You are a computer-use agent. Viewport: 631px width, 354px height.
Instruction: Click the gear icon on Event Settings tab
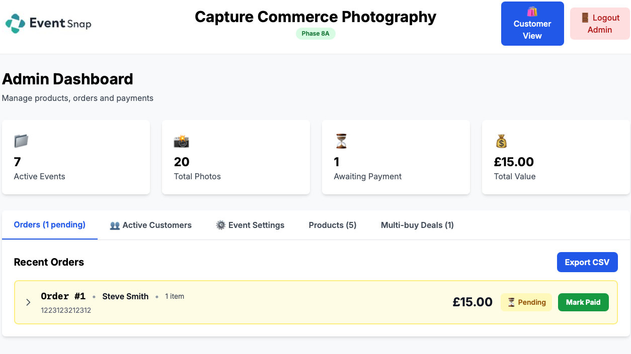(x=220, y=225)
